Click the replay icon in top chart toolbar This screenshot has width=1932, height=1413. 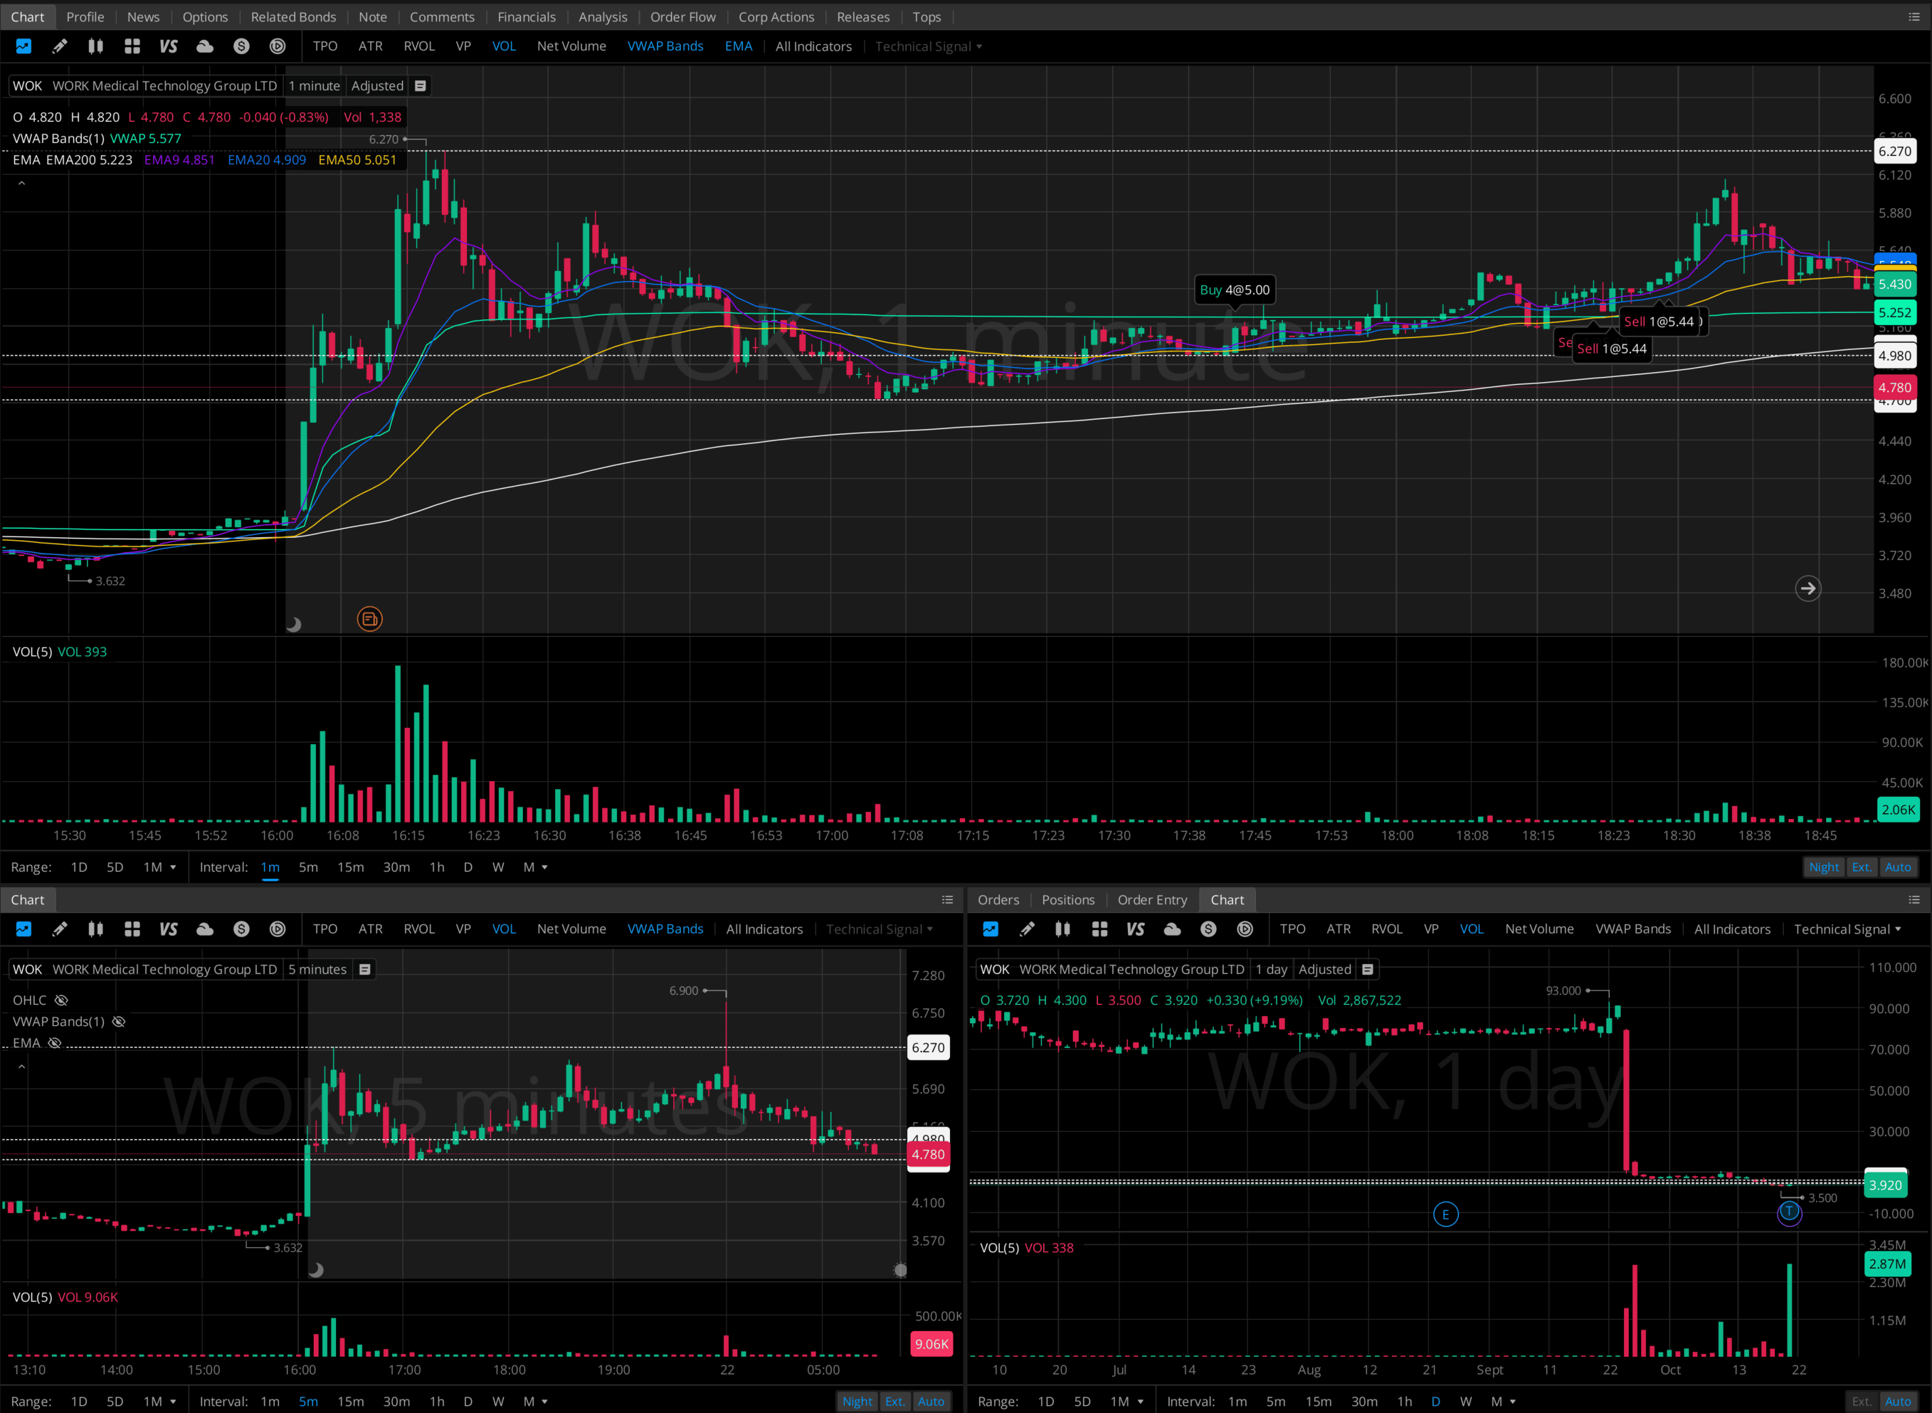(x=277, y=46)
